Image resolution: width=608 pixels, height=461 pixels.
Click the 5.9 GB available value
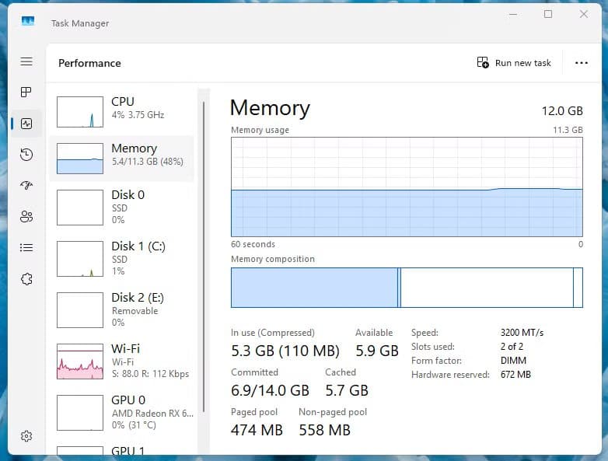pyautogui.click(x=377, y=351)
